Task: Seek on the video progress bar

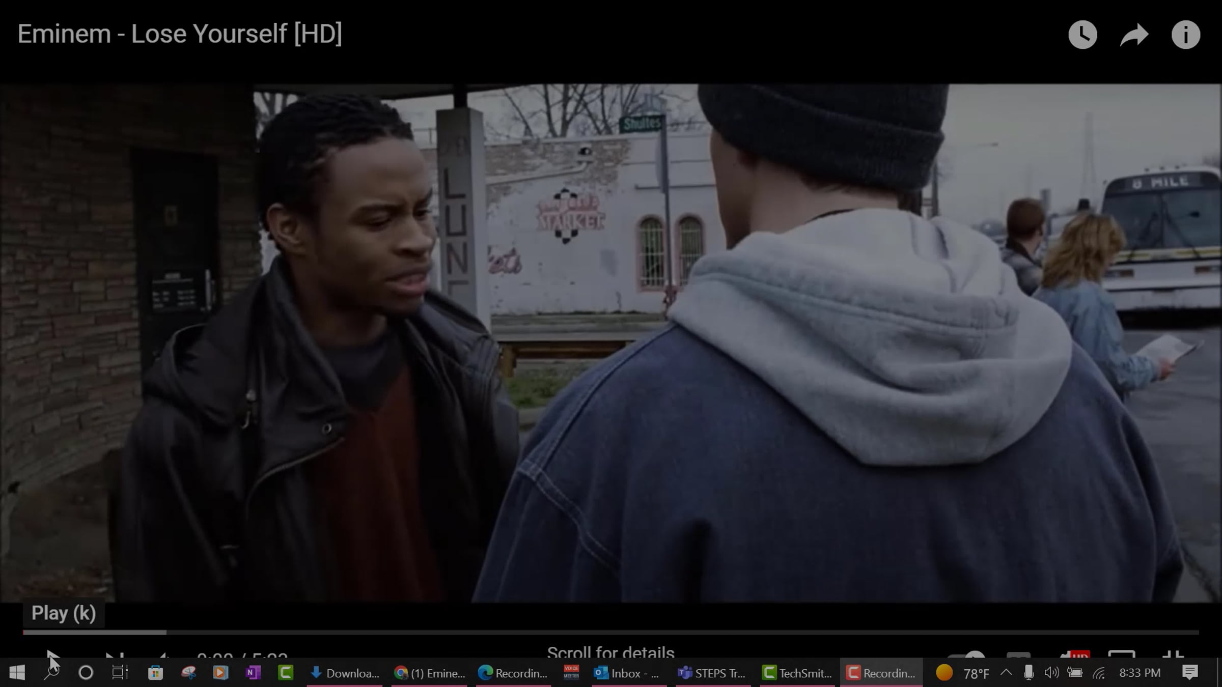Action: coord(611,632)
